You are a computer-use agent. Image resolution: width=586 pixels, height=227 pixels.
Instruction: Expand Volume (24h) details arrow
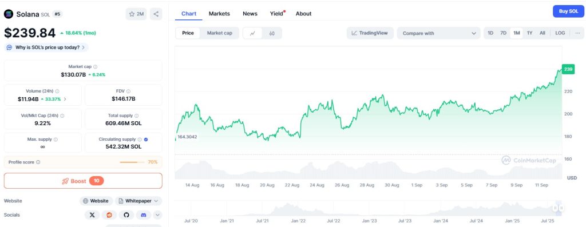click(65, 99)
